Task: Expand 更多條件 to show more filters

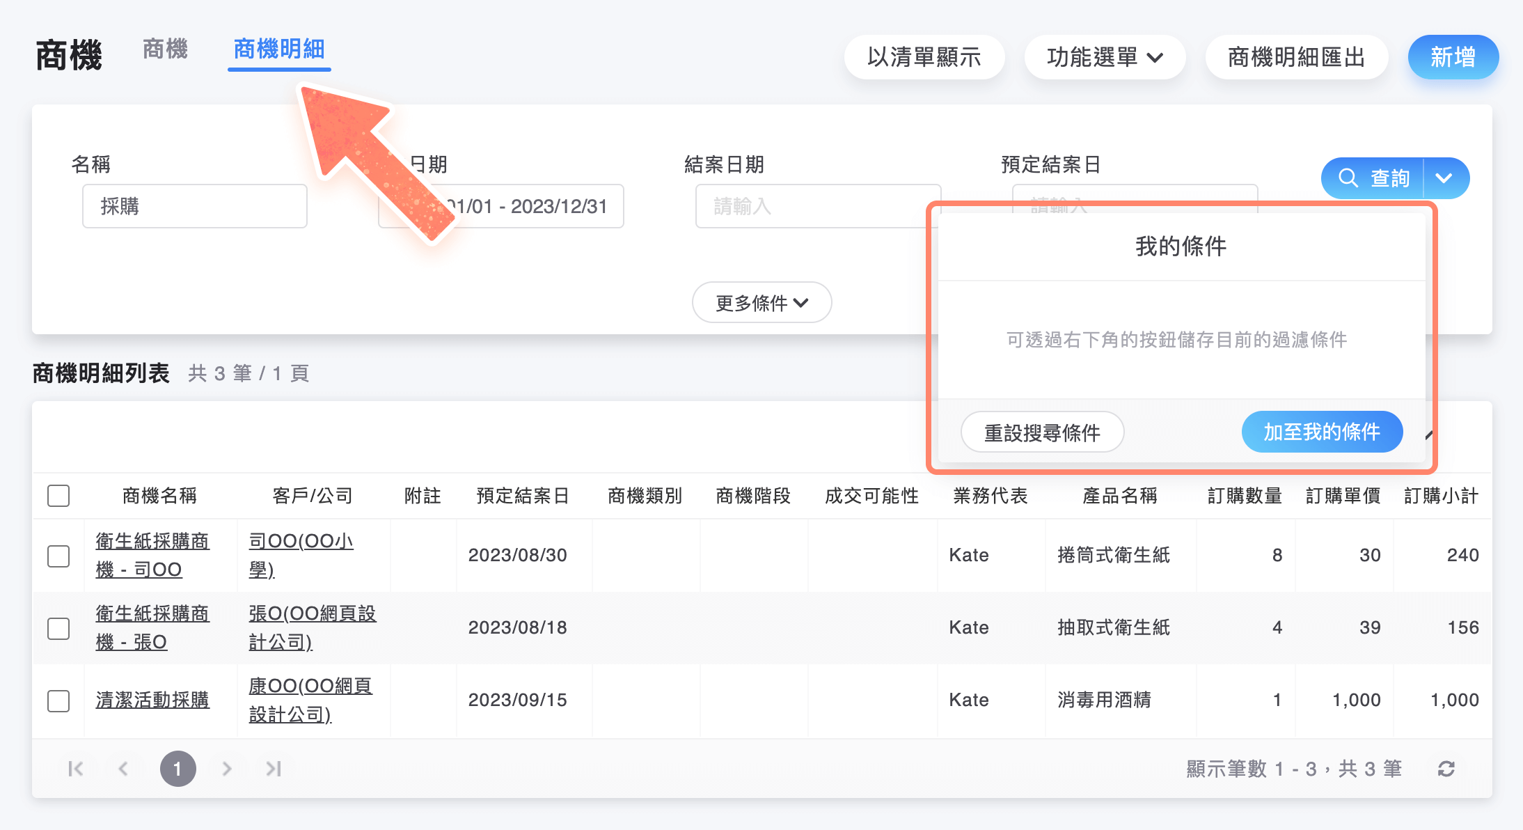Action: [x=761, y=302]
